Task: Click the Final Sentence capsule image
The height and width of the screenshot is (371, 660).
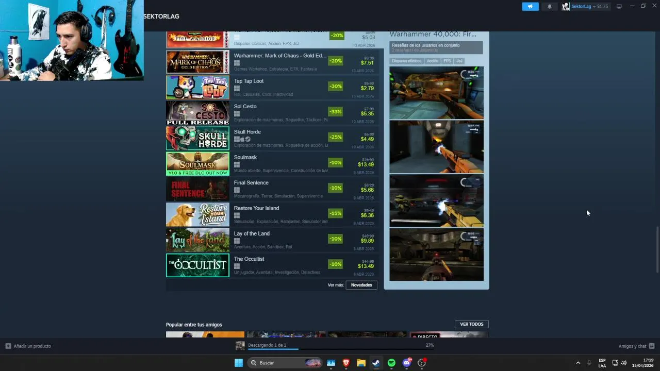Action: tap(197, 189)
